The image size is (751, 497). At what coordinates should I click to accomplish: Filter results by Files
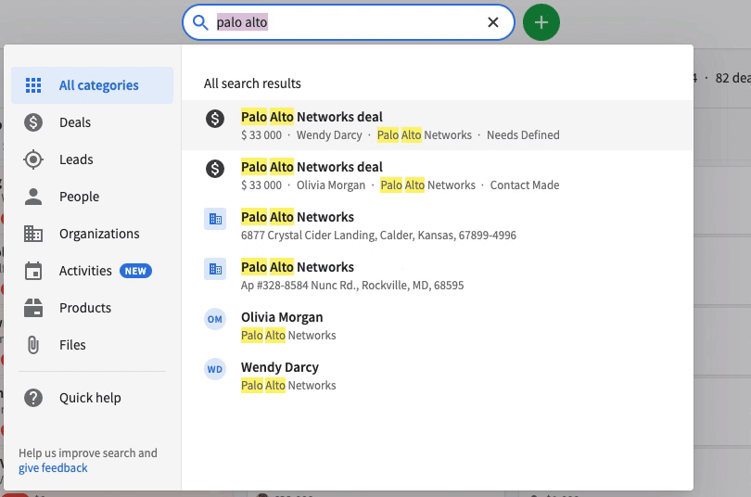93,345
